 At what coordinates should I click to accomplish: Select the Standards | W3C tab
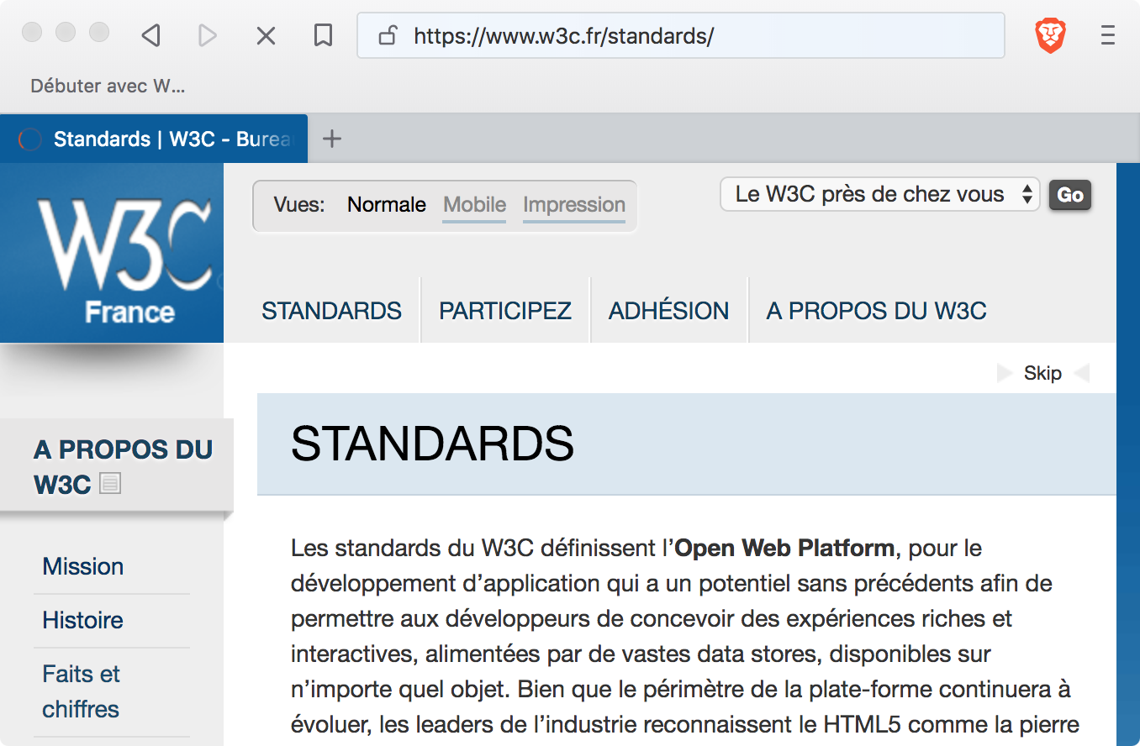tap(154, 139)
